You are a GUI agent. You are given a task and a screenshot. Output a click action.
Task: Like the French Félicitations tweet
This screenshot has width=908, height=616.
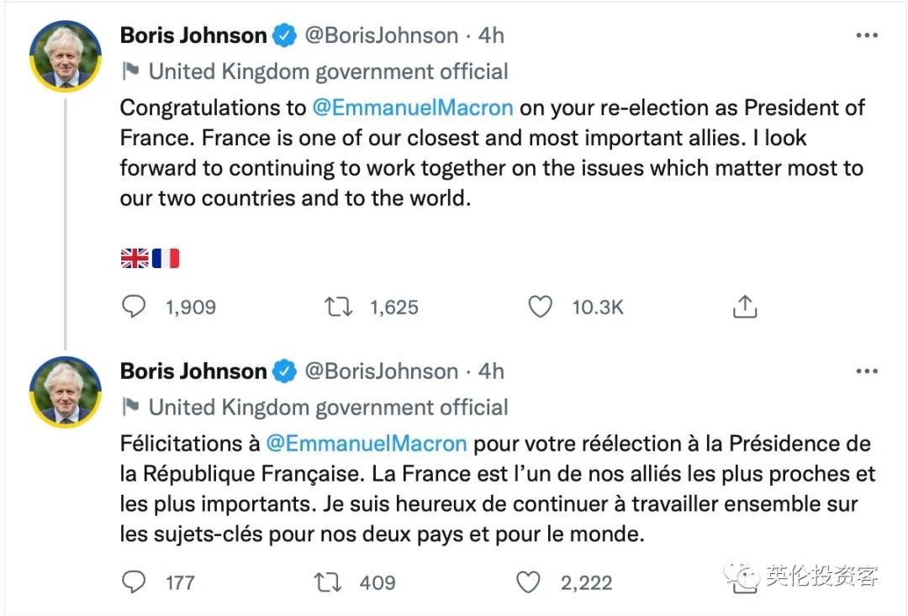tap(528, 582)
